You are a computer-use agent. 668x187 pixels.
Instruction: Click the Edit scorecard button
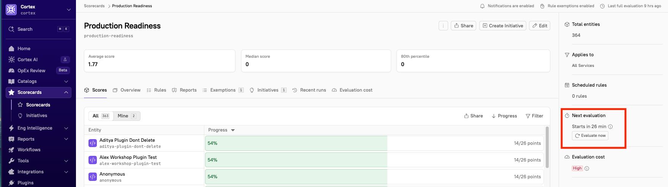[x=540, y=26]
